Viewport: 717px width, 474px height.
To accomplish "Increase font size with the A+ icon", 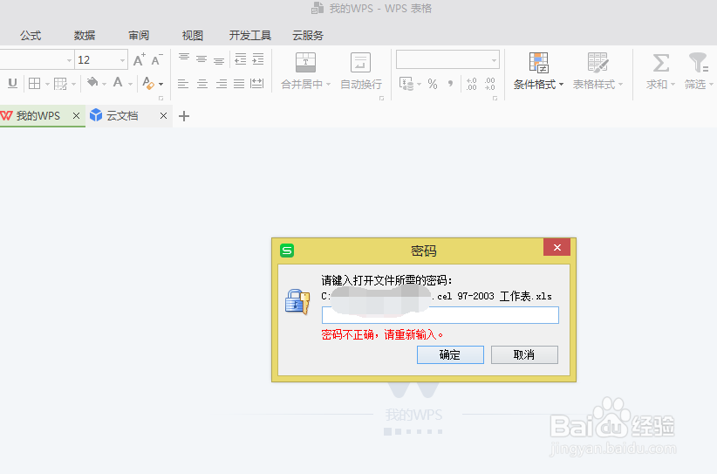I will point(139,60).
